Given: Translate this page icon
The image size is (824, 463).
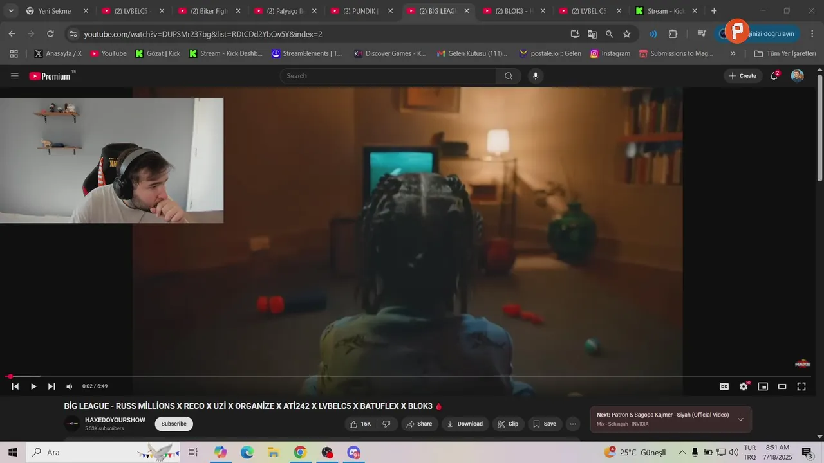Looking at the screenshot, I should [x=592, y=34].
